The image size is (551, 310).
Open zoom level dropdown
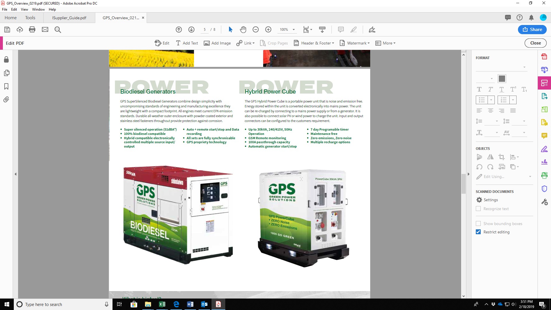point(294,30)
